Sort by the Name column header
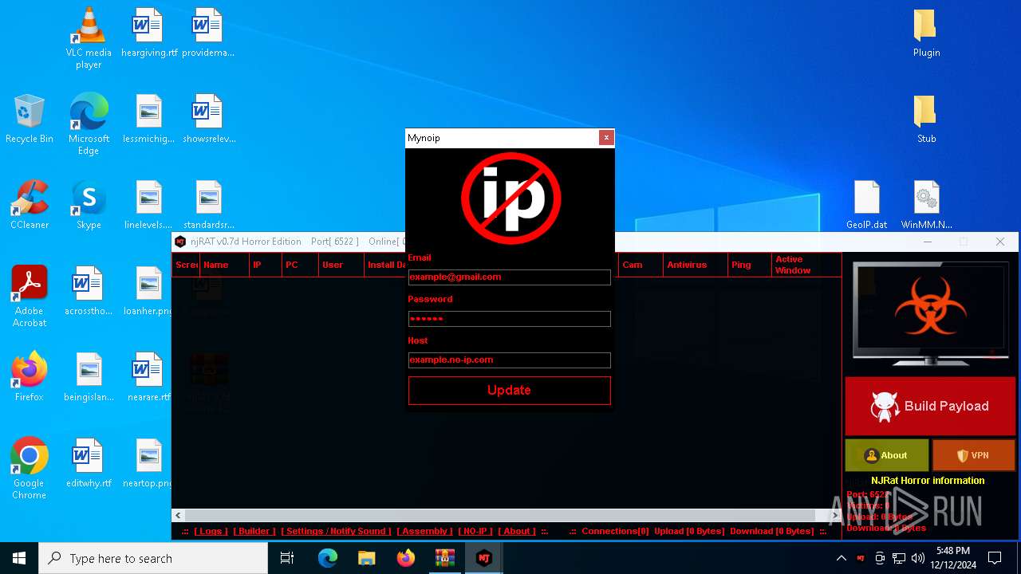Image resolution: width=1021 pixels, height=574 pixels. coord(224,265)
